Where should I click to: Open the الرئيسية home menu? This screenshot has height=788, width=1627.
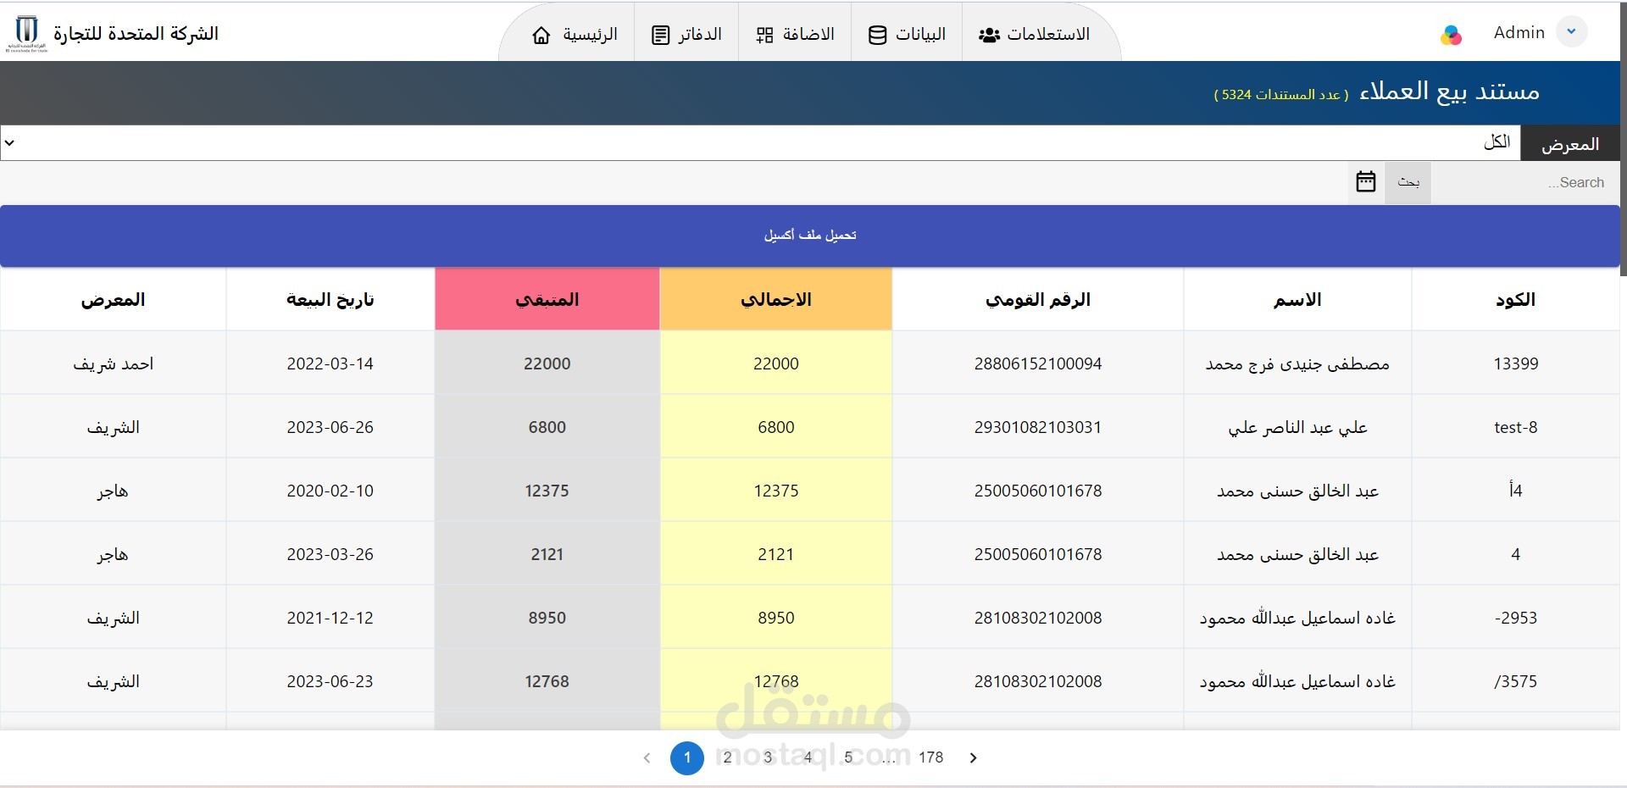(575, 35)
